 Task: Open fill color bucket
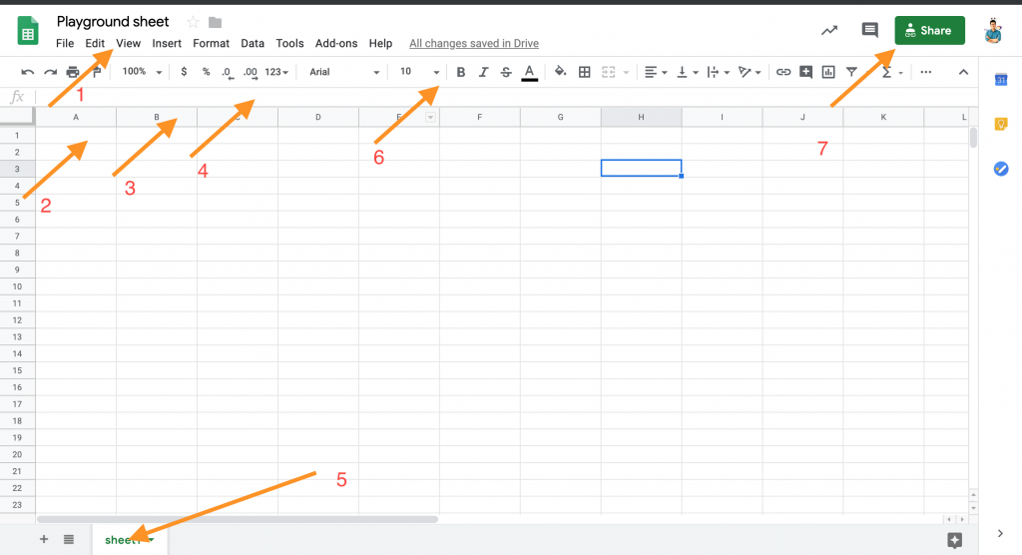(560, 72)
